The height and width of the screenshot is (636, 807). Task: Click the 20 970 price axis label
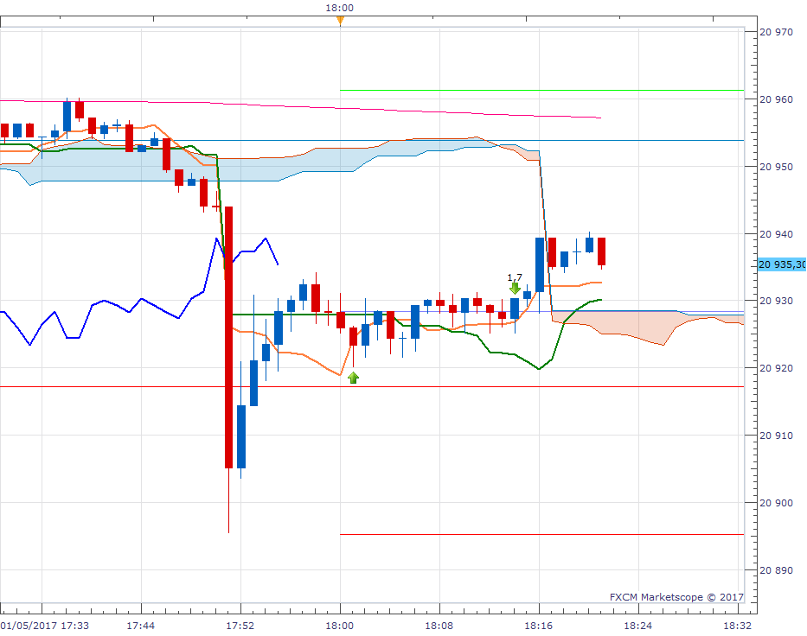[776, 32]
